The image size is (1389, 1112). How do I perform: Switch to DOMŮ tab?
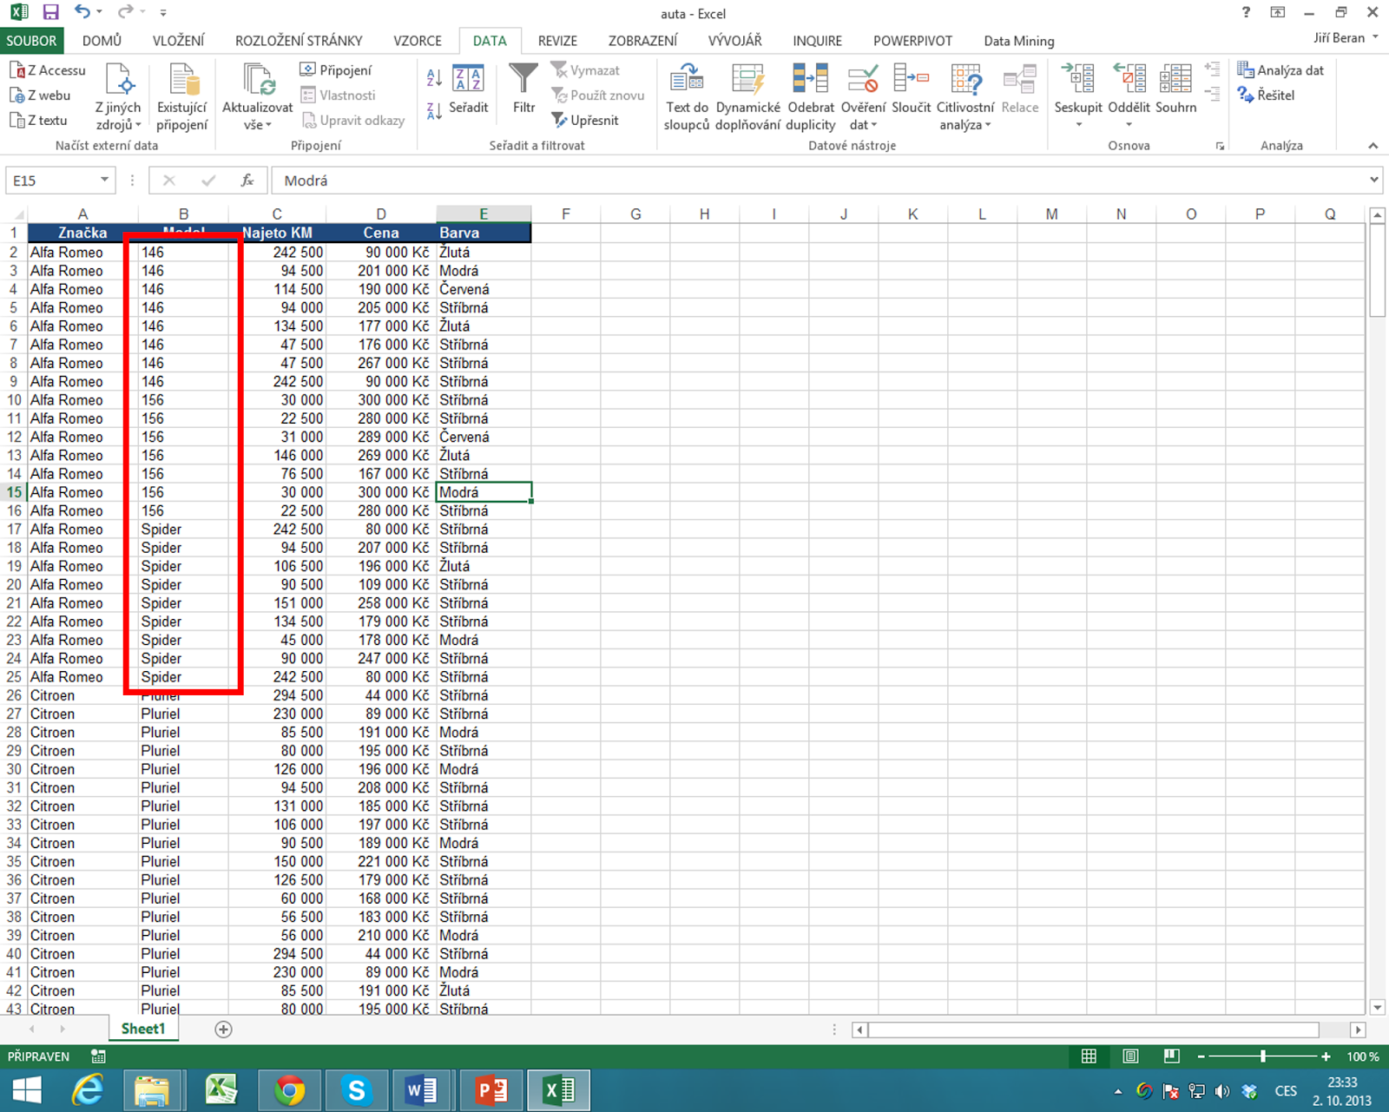pos(102,41)
